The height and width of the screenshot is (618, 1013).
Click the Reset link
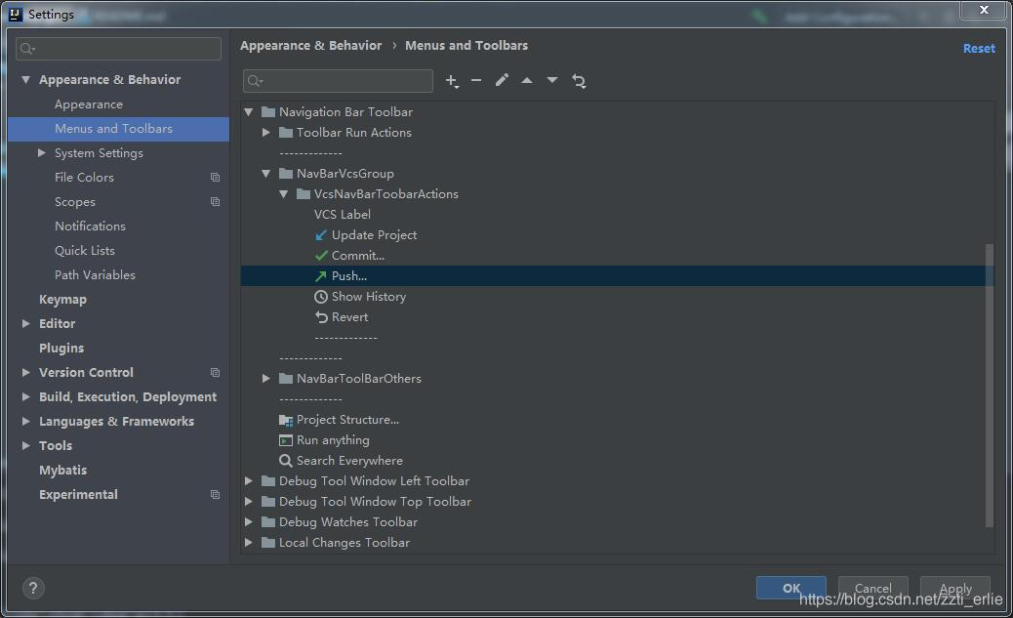click(979, 49)
